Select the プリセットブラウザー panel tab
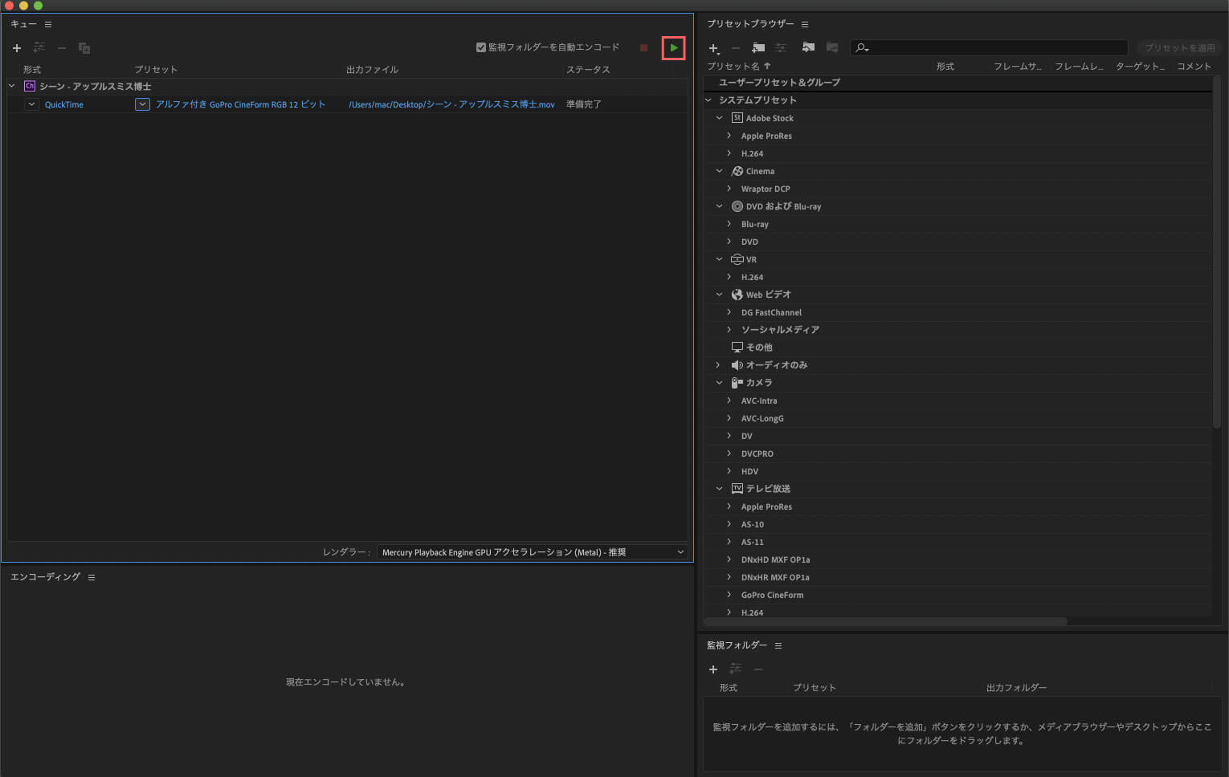This screenshot has height=777, width=1229. tap(750, 24)
